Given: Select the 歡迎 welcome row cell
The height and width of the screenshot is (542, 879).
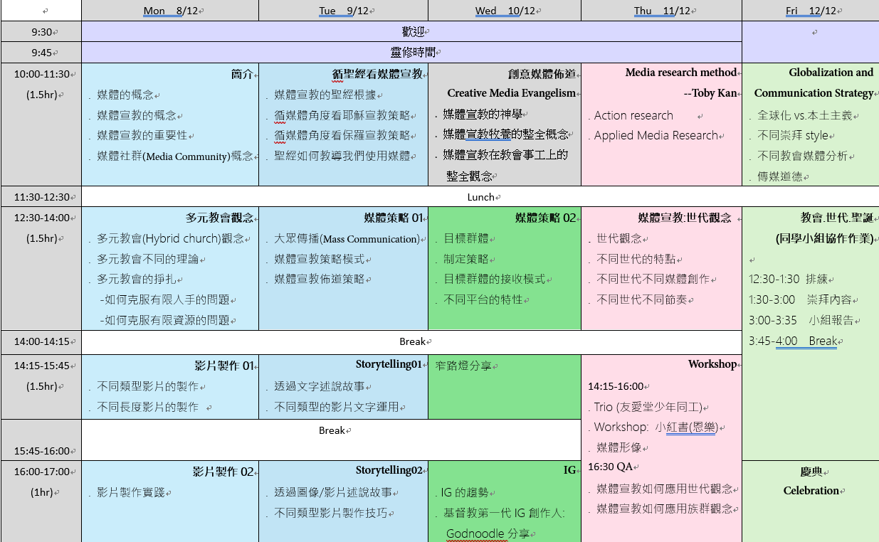Looking at the screenshot, I should [411, 31].
